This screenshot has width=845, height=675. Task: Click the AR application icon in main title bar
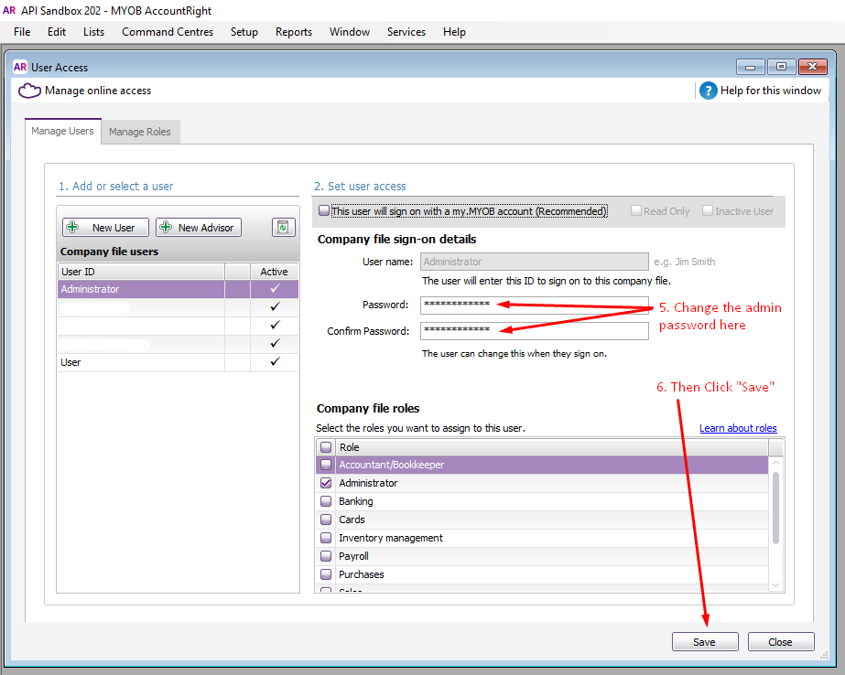coord(9,10)
